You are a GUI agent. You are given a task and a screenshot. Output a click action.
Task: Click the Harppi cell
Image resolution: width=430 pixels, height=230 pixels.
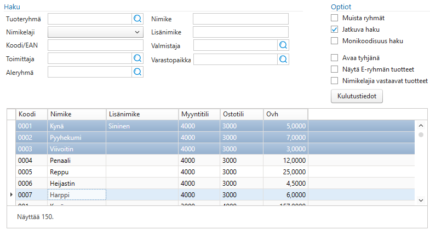[x=77, y=195]
